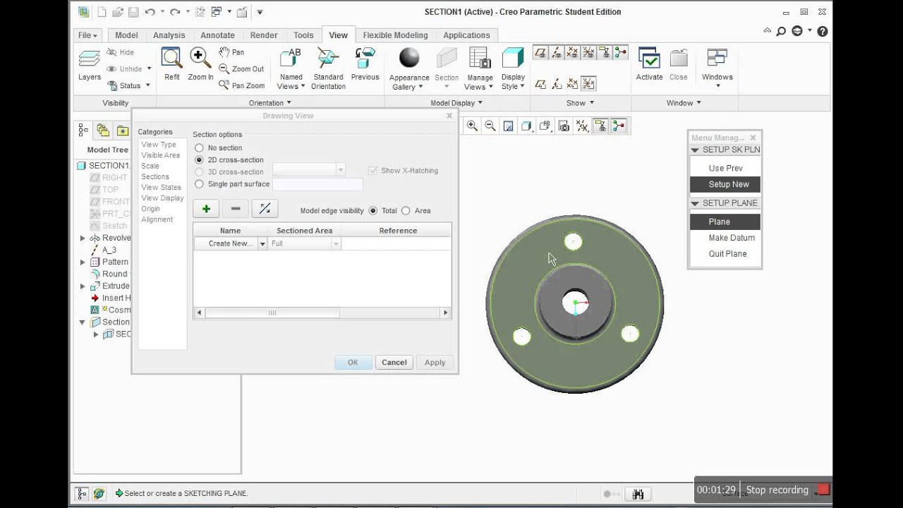This screenshot has width=903, height=508.
Task: Go to the Previous view orientation
Action: [365, 64]
